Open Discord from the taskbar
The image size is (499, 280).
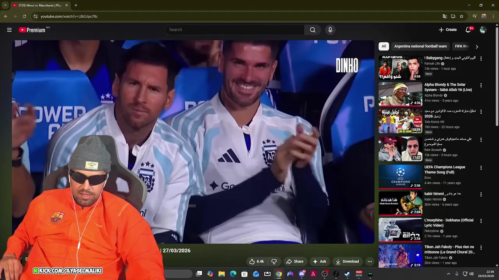[x=302, y=274]
